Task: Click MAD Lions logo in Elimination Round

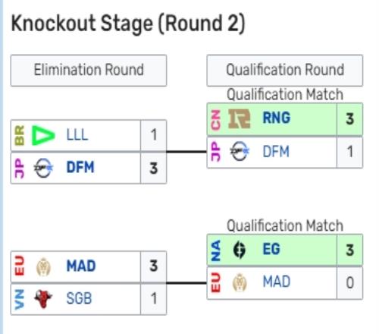Action: click(43, 267)
